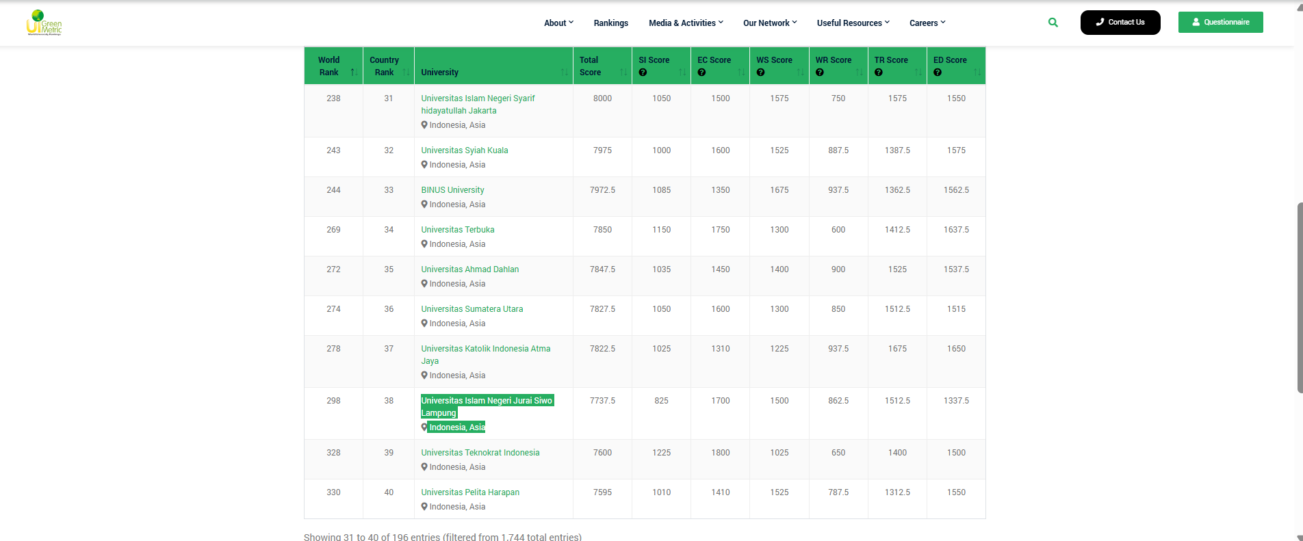
Task: Click the entries count summary text
Action: pyautogui.click(x=443, y=537)
